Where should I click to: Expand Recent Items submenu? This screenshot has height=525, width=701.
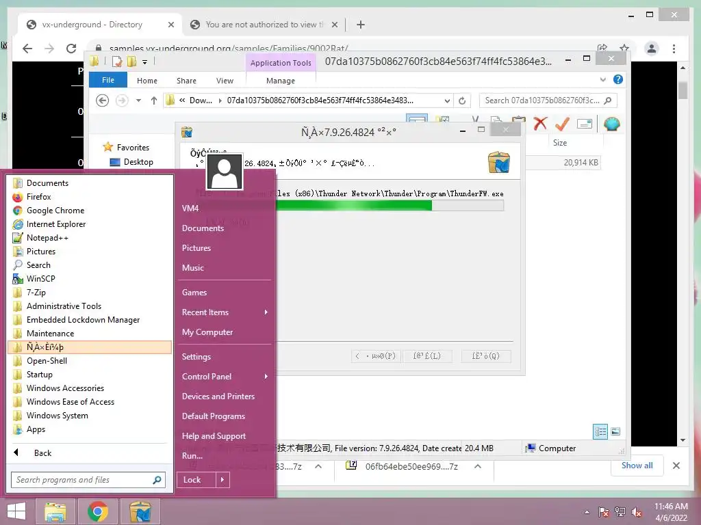[266, 312]
